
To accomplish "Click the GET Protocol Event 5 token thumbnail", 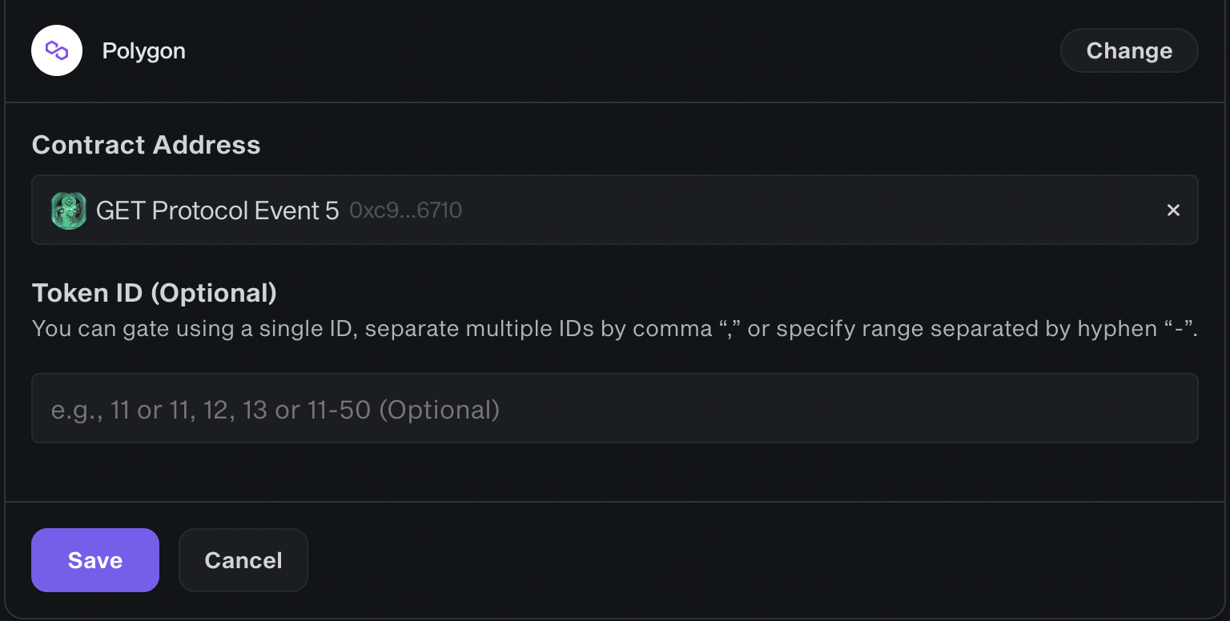I will (69, 210).
